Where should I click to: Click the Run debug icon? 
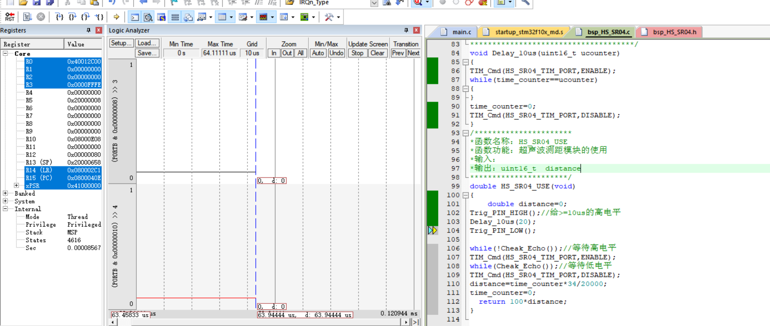pyautogui.click(x=28, y=17)
